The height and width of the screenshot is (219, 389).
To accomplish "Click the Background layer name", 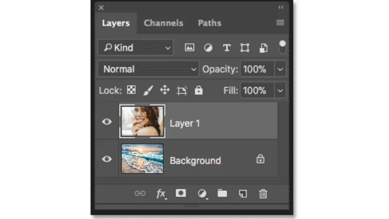I will click(195, 161).
